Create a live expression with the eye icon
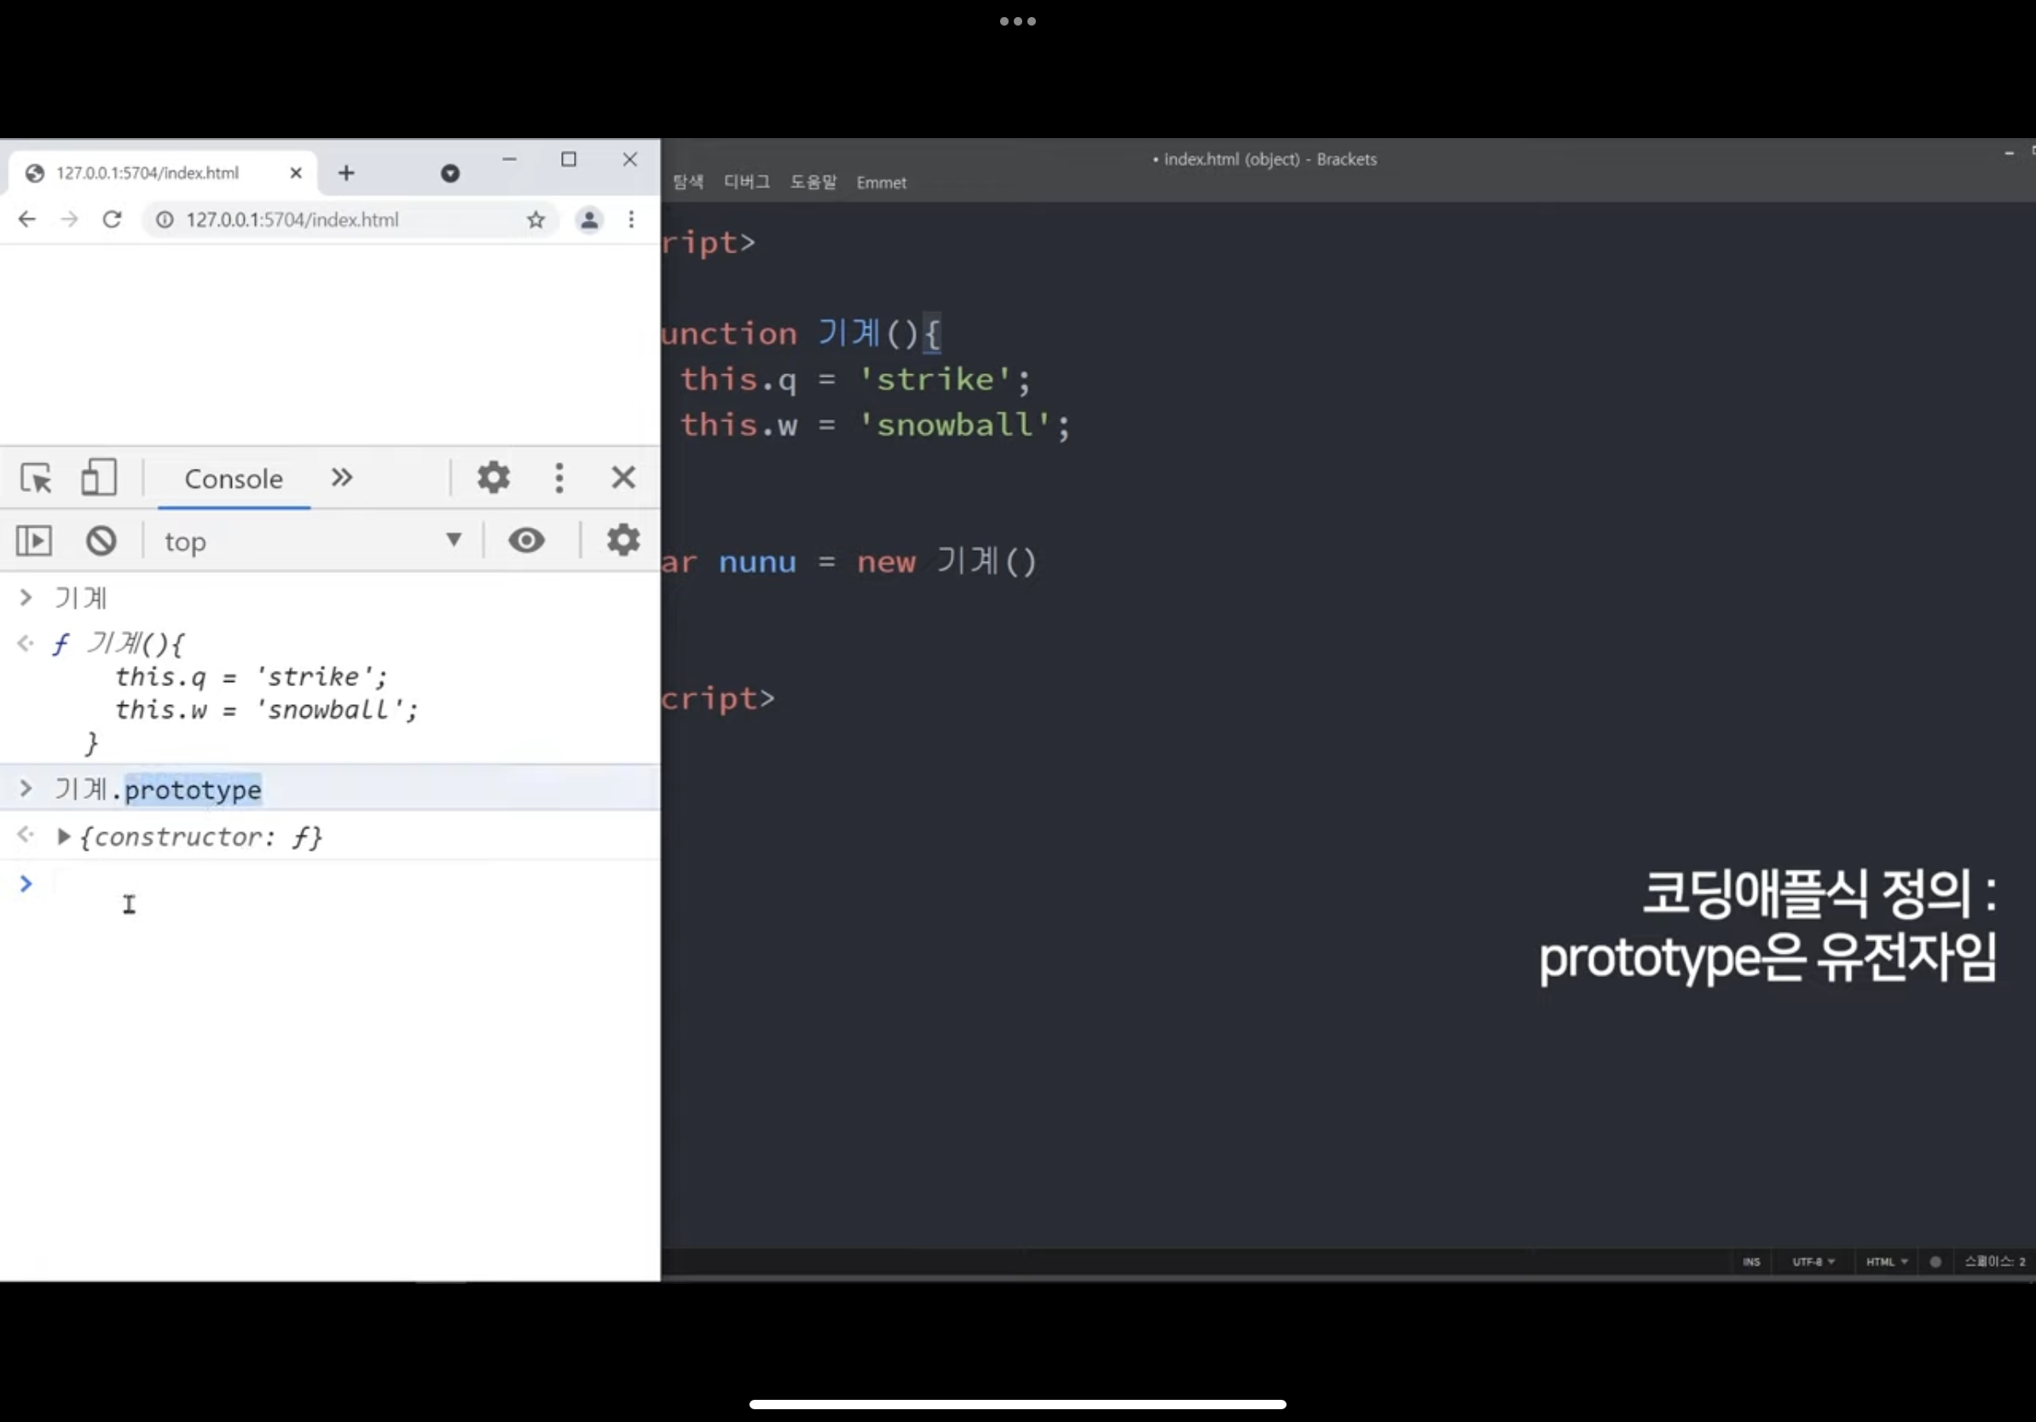 pos(526,540)
